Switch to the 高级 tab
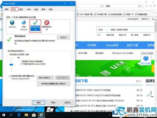The height and width of the screenshot is (118, 157). pyautogui.click(x=51, y=9)
